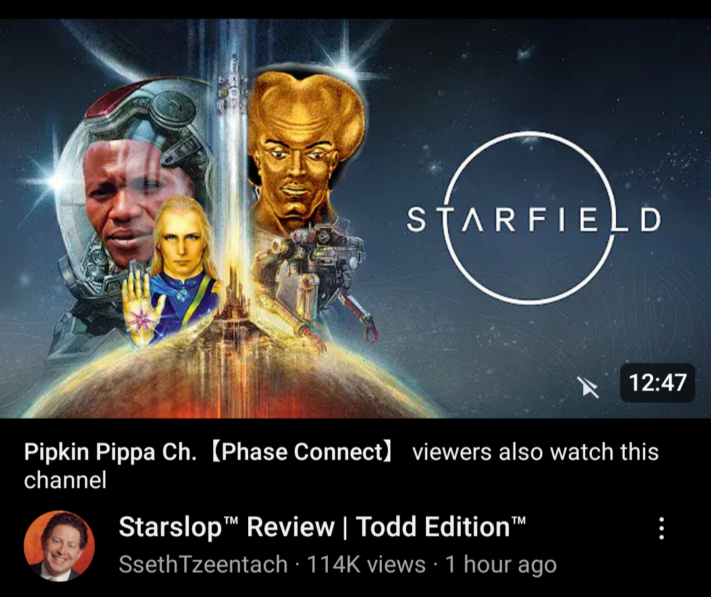This screenshot has height=597, width=711.
Task: Tap the Todd Edition part of title
Action: tap(440, 527)
